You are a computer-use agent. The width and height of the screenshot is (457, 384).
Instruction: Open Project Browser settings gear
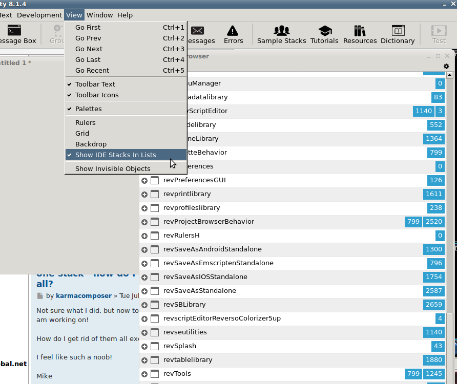point(446,67)
